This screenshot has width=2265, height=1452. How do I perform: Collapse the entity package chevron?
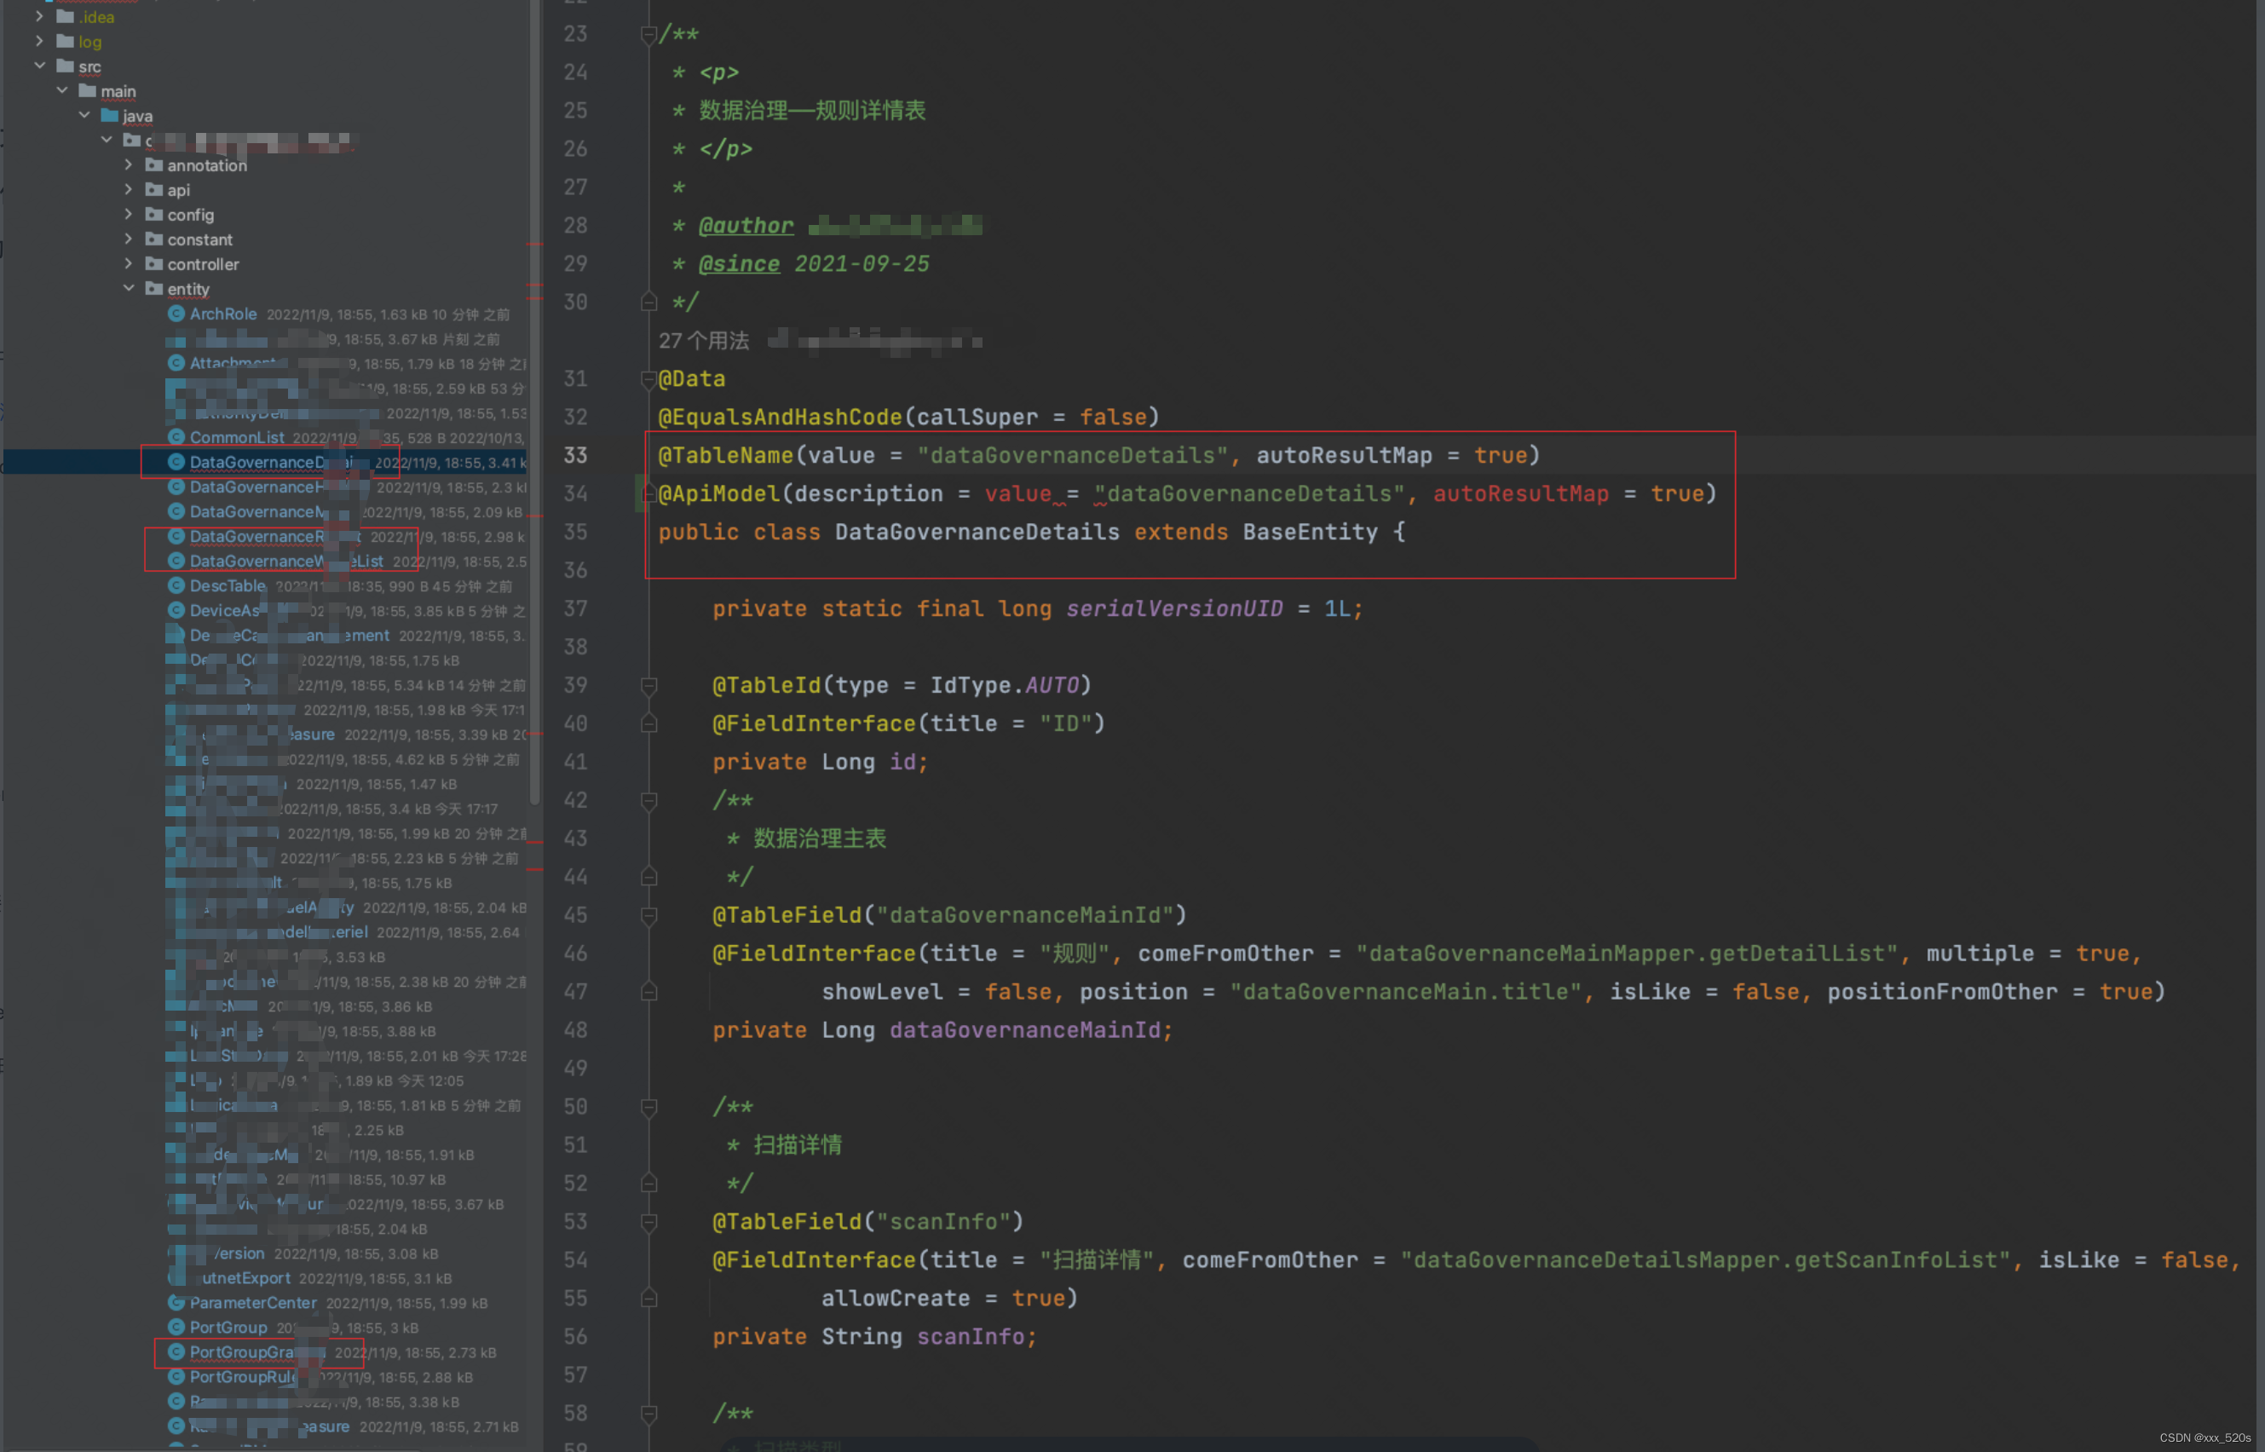tap(128, 287)
